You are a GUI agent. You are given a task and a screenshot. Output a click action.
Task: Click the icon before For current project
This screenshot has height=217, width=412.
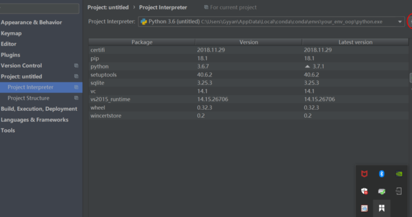click(x=206, y=7)
